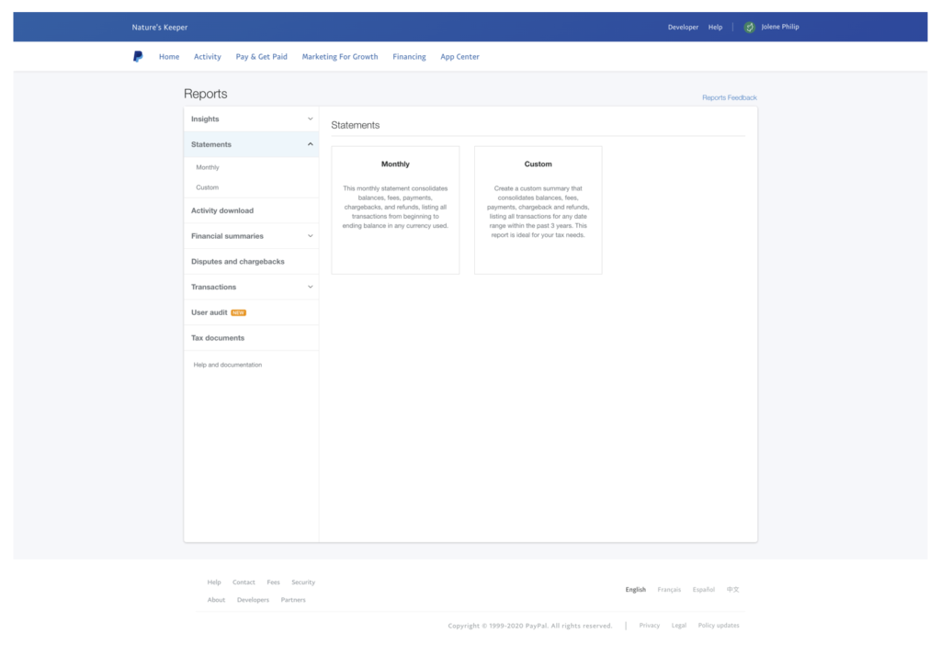The height and width of the screenshot is (656, 941).
Task: Click footer Security link
Action: [303, 582]
